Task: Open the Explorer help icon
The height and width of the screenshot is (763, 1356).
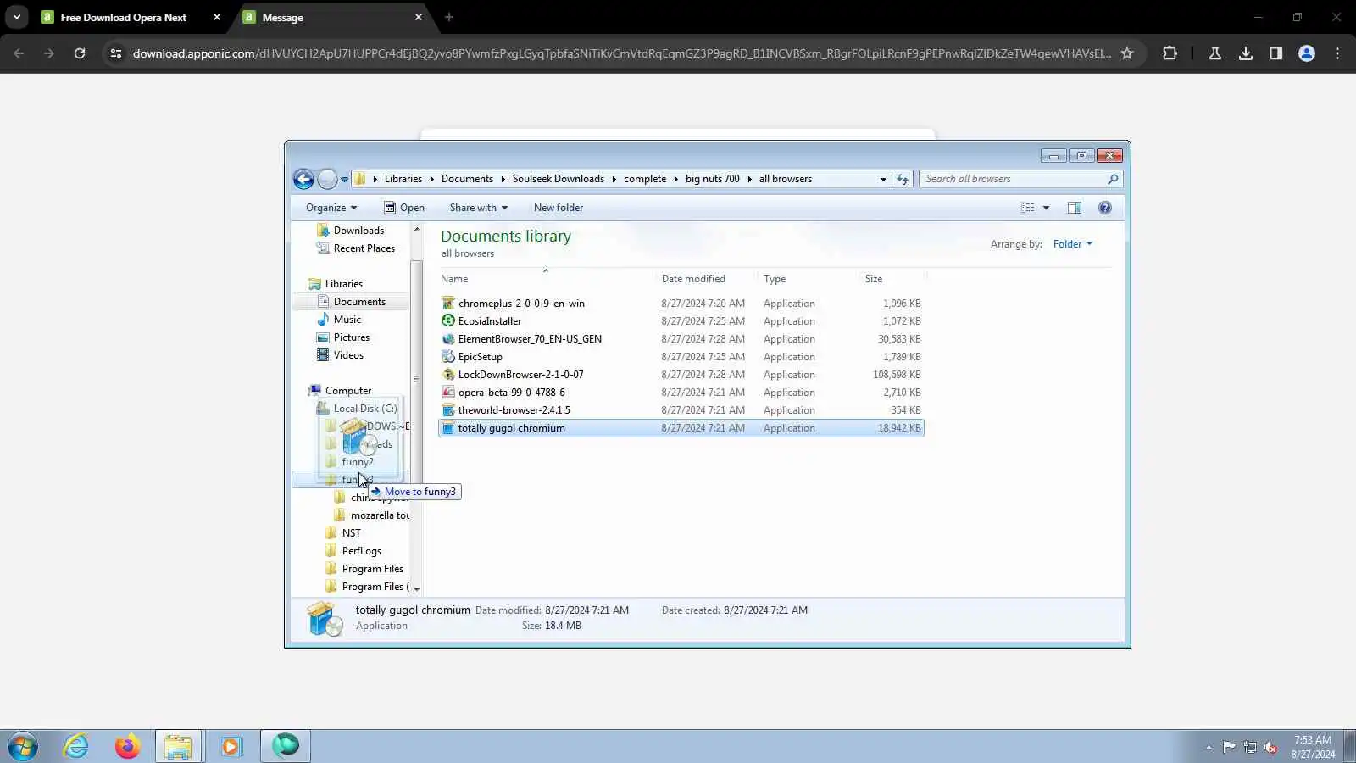Action: (x=1104, y=208)
